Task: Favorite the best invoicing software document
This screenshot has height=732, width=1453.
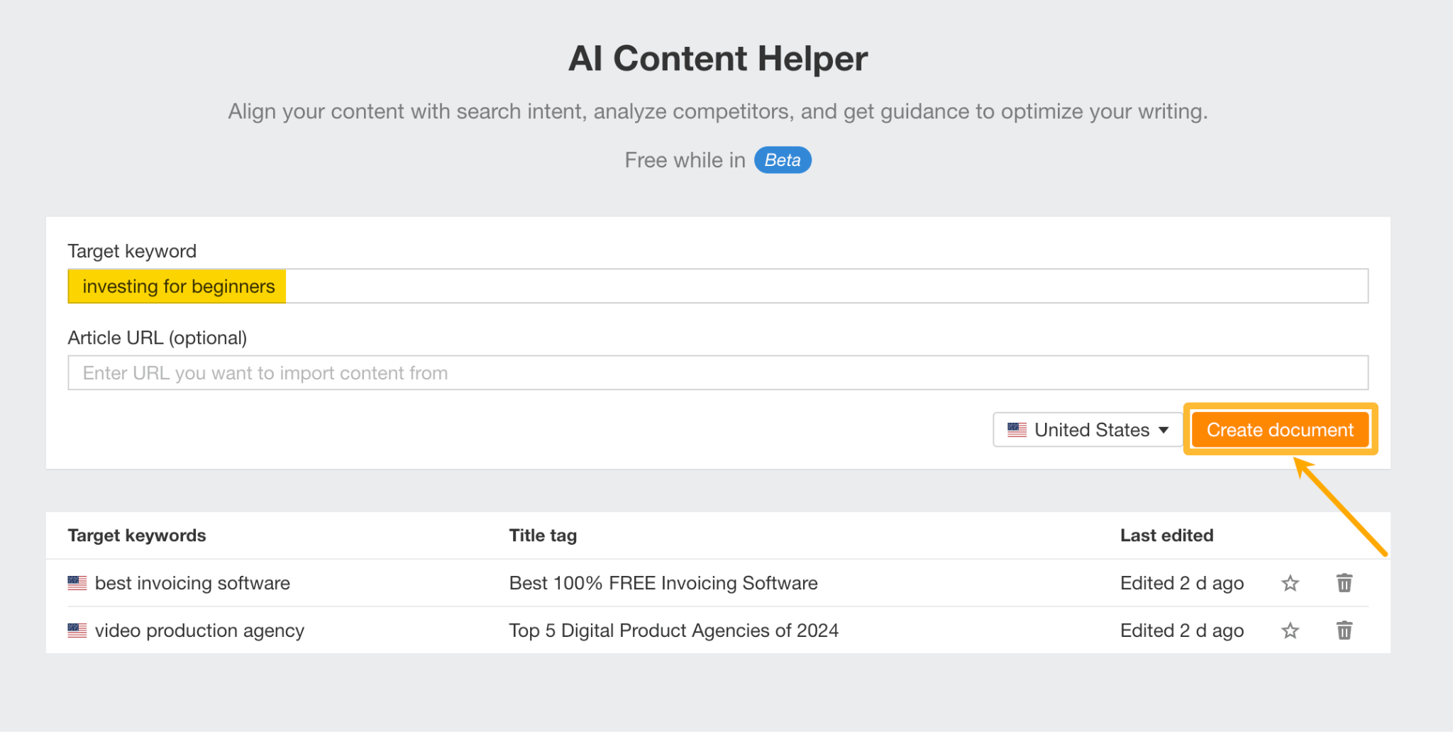Action: tap(1291, 582)
